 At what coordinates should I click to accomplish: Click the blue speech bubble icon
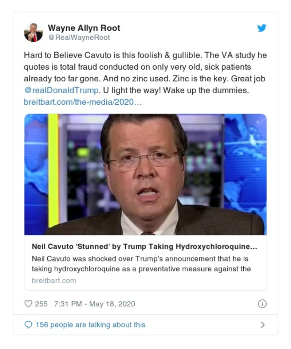click(28, 325)
